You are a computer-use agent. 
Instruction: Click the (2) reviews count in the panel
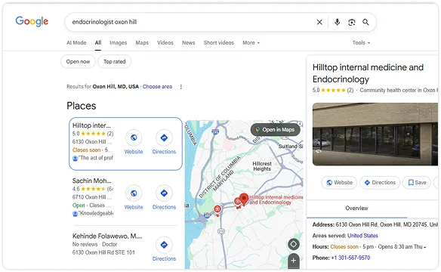click(x=350, y=91)
